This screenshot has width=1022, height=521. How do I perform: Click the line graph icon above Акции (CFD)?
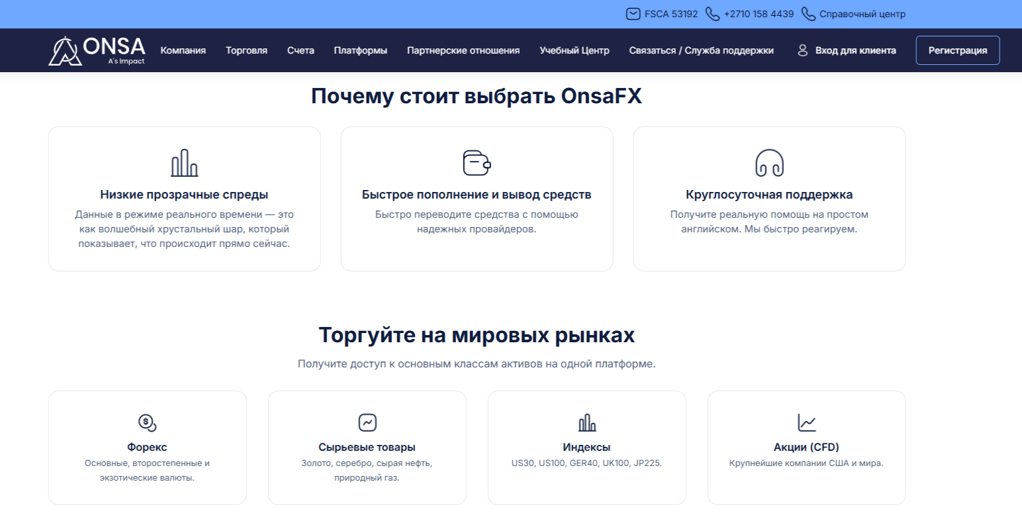tap(806, 422)
